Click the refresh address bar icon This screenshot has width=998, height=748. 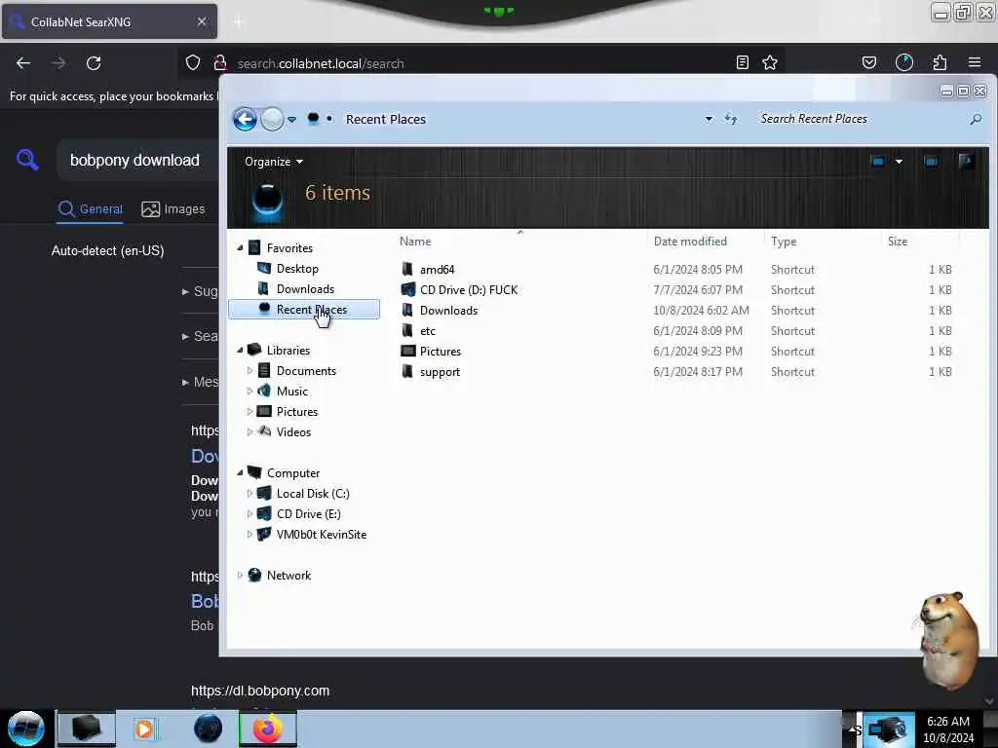click(731, 119)
